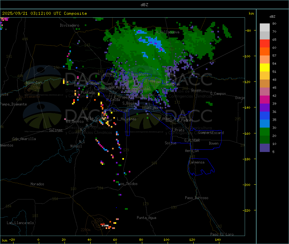
Task: Click the A_Villanueva place label
Action: 168,32
